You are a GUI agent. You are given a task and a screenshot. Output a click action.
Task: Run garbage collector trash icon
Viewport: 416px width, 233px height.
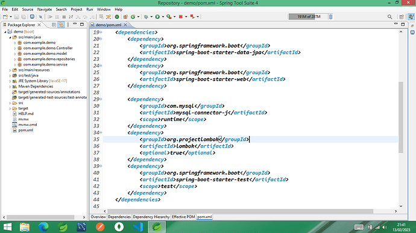click(330, 17)
